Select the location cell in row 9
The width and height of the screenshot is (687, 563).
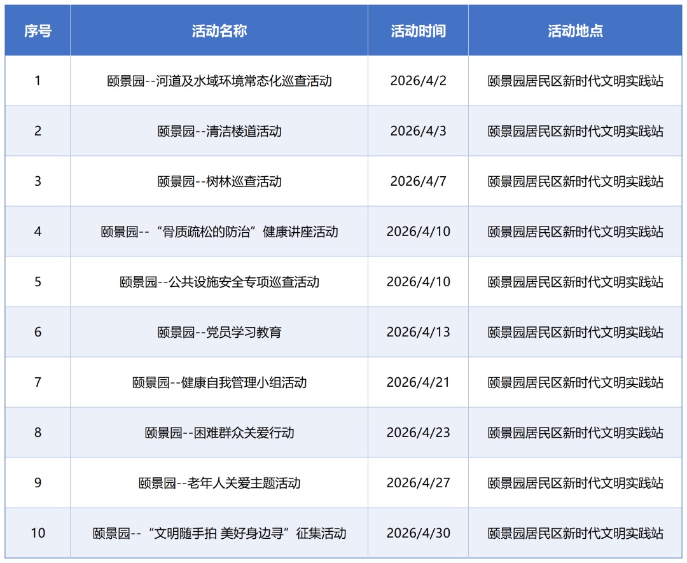point(575,483)
